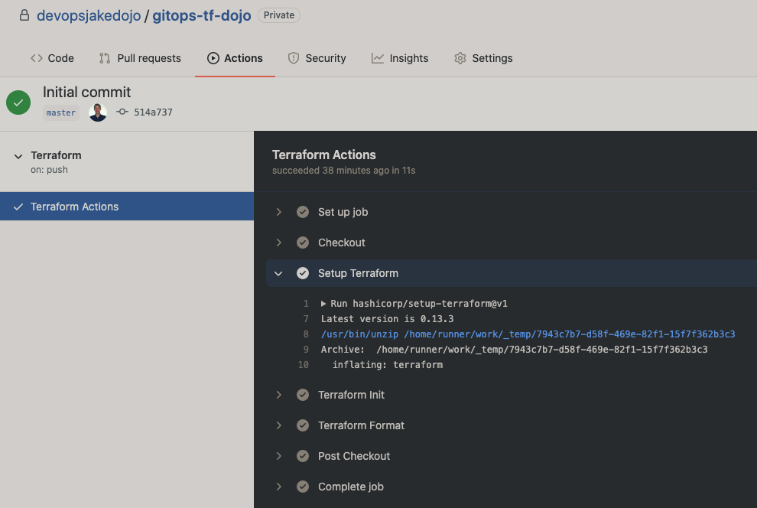The height and width of the screenshot is (508, 757).
Task: Collapse the Setup Terraform step chevron
Action: 278,273
